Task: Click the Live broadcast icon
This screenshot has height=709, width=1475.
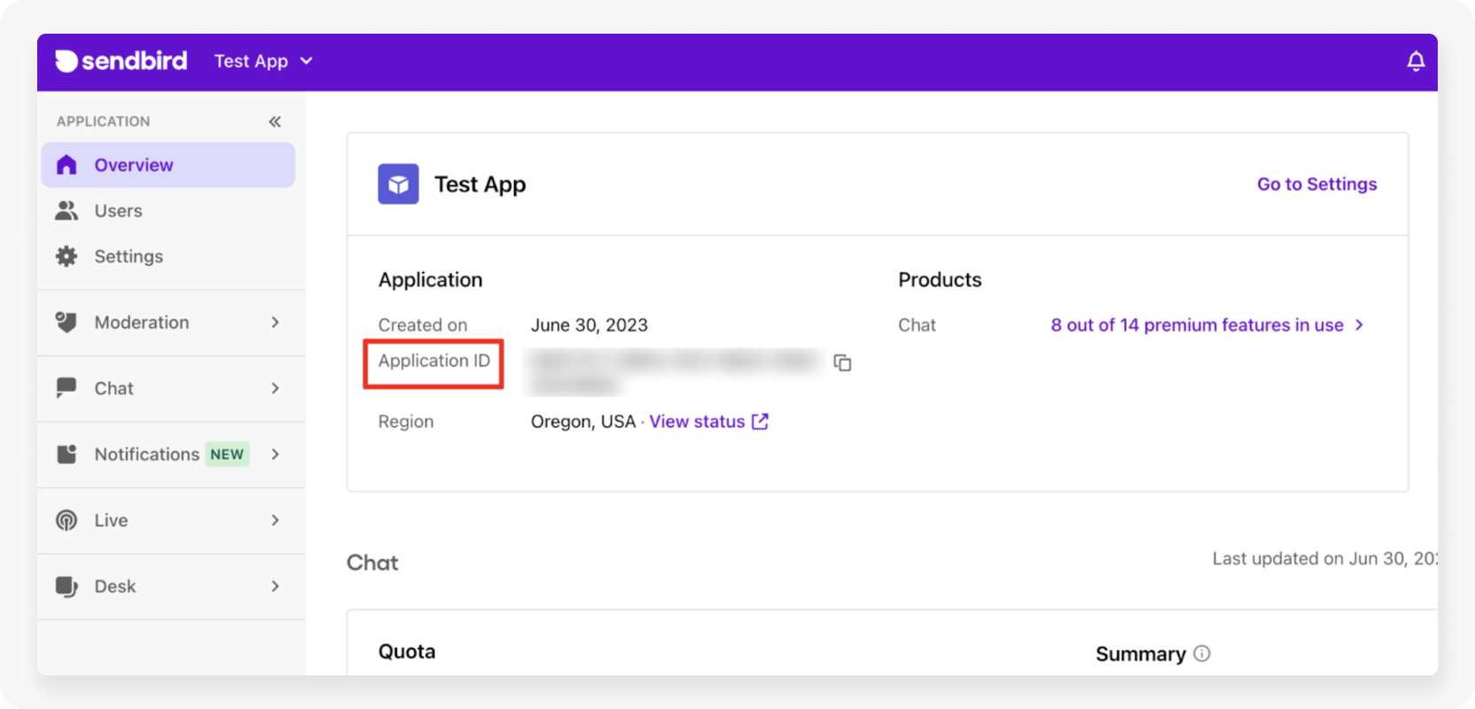Action: point(66,520)
